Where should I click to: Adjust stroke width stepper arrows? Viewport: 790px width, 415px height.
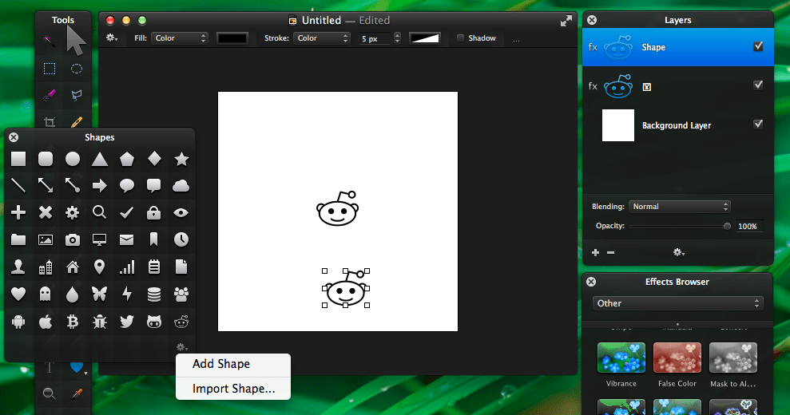398,38
